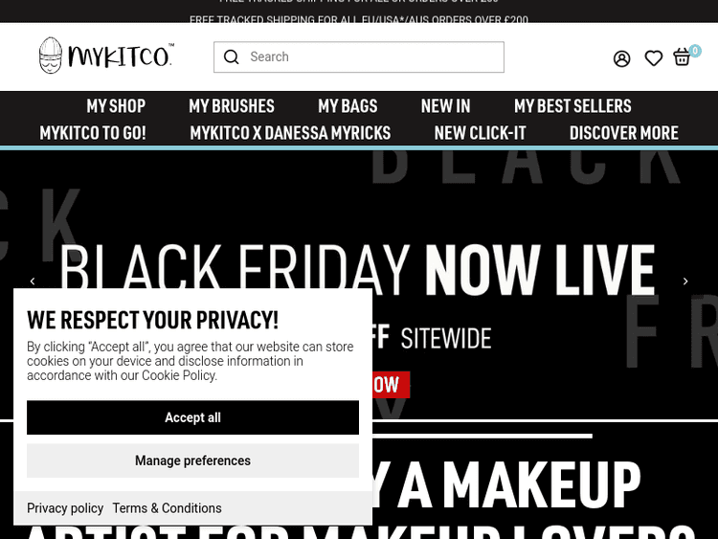718x539 pixels.
Task: Open the wishlist heart icon
Action: pos(654,58)
